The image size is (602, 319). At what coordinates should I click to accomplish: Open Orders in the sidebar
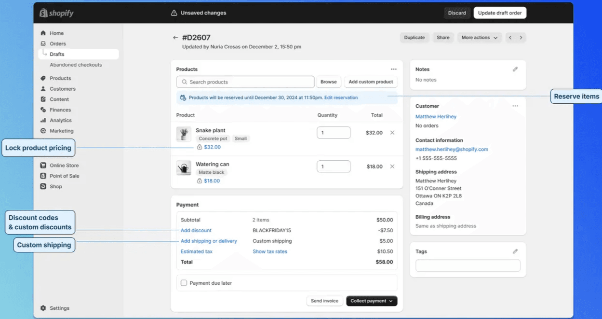pos(58,44)
